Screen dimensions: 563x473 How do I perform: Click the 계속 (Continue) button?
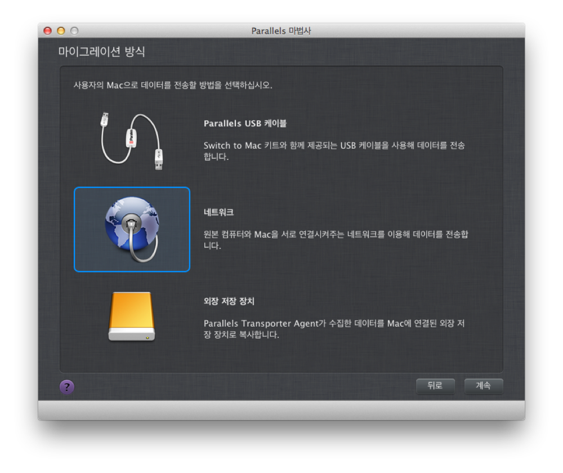(483, 386)
